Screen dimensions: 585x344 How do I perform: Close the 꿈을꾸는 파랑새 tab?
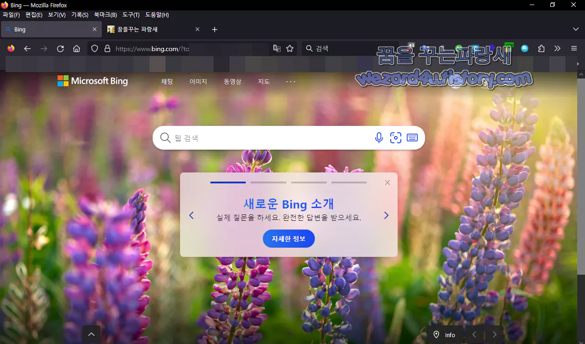pyautogui.click(x=197, y=29)
